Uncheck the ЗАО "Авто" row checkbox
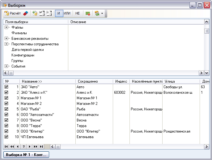Image resolution: width=212 pixels, height=160 pixels. (6, 87)
